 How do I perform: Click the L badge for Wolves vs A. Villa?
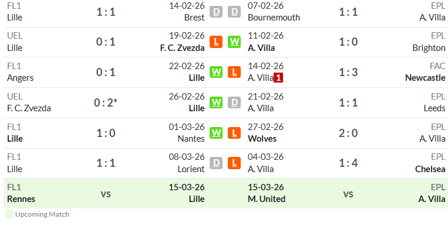234,133
